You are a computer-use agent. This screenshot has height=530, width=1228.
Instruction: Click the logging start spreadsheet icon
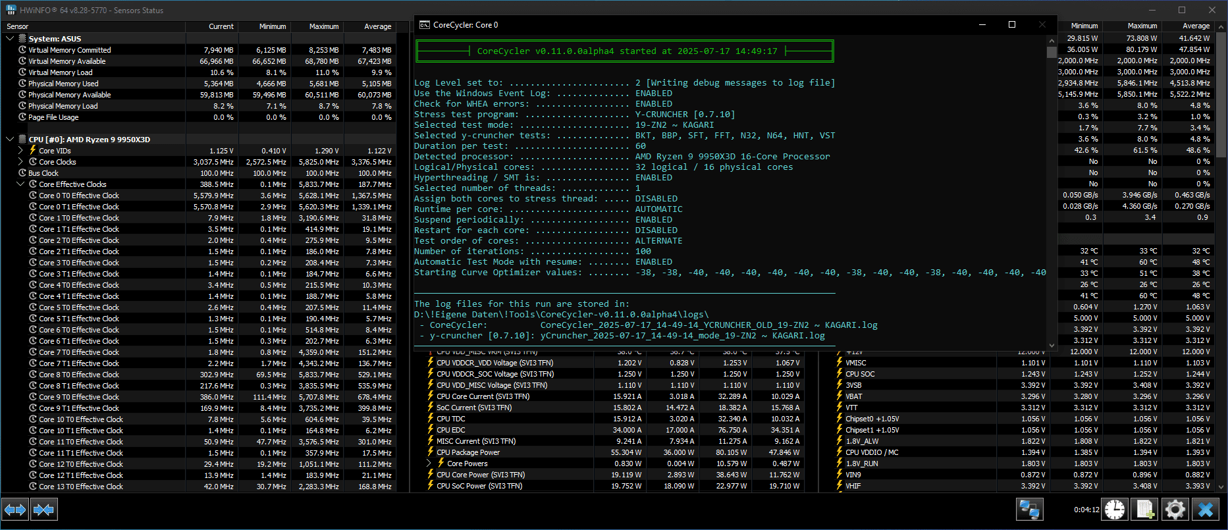[x=1145, y=510]
